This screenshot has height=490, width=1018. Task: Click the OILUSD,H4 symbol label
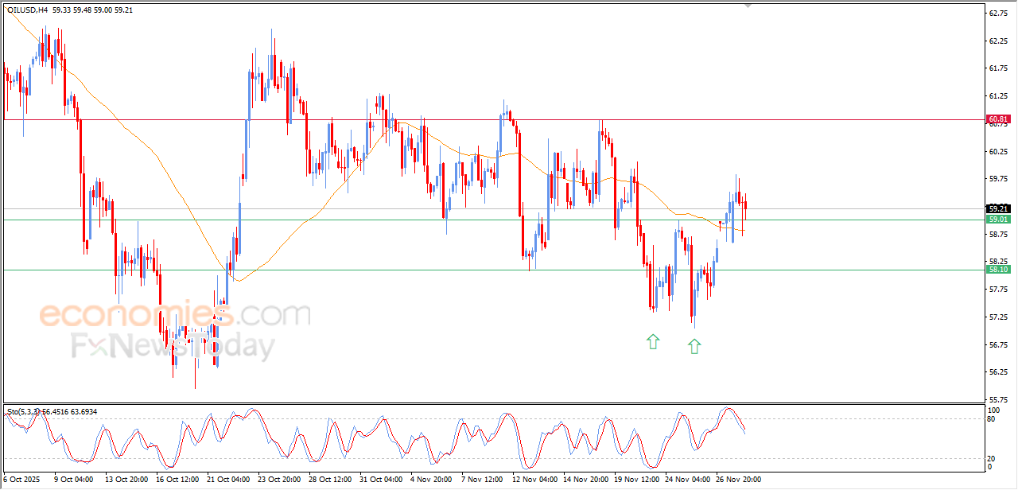pos(26,10)
